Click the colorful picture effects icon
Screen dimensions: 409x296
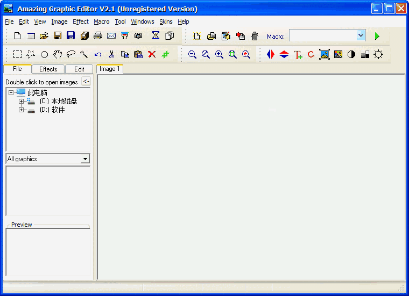tap(338, 54)
